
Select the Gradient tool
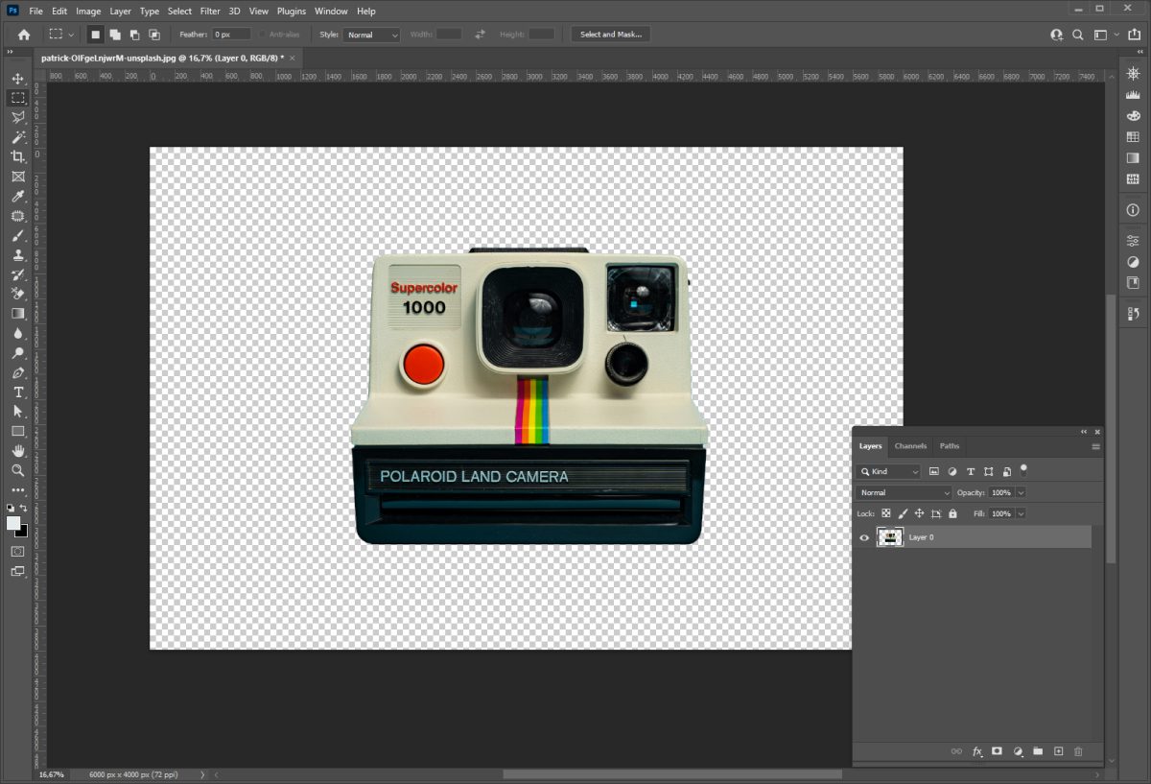tap(17, 314)
